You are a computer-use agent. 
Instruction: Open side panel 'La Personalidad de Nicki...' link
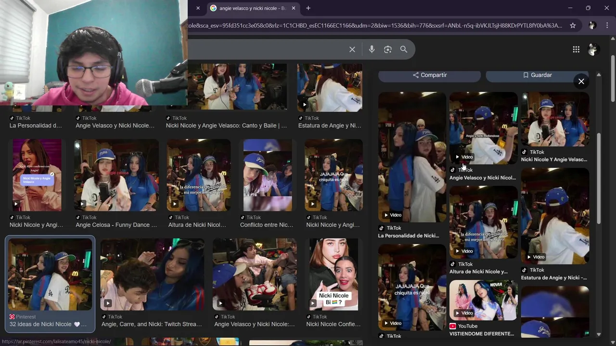[409, 236]
